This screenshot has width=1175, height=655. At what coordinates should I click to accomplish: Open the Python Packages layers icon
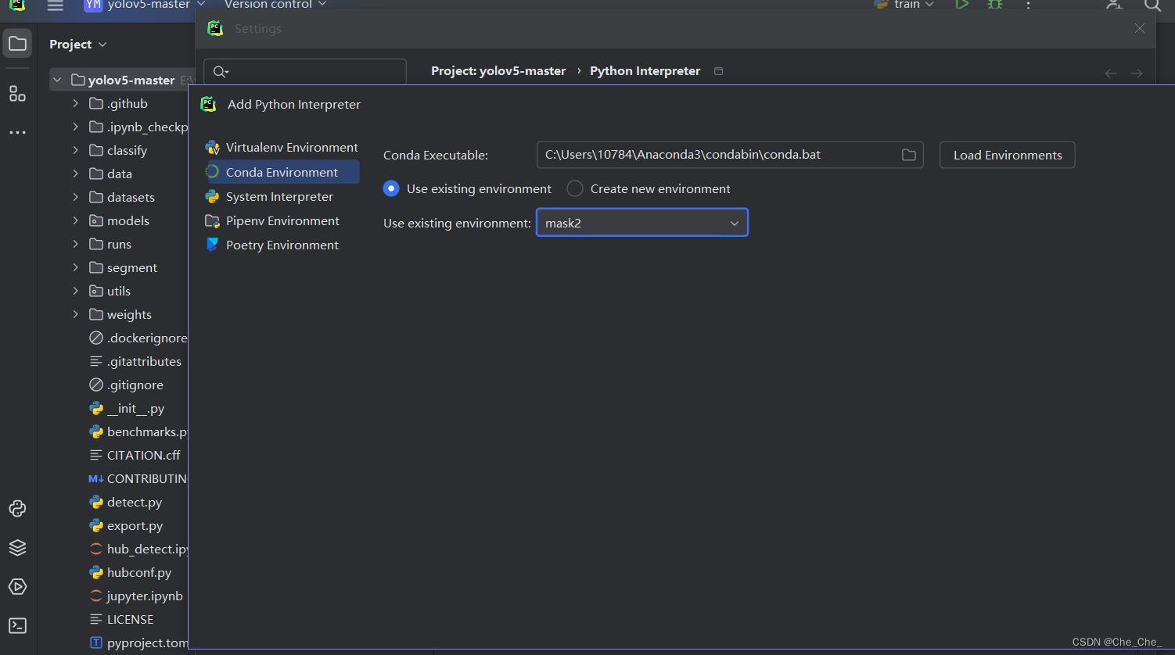[17, 547]
